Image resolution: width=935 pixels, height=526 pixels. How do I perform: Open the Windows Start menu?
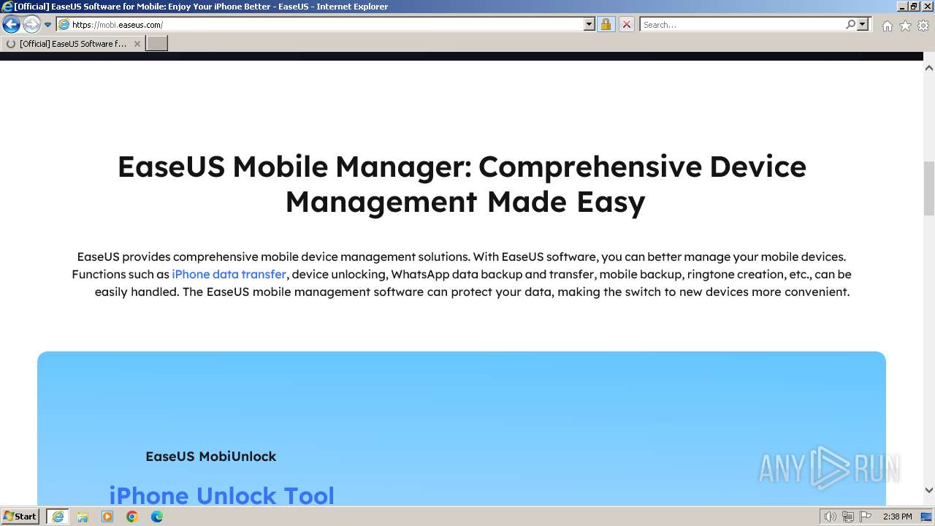coord(20,517)
